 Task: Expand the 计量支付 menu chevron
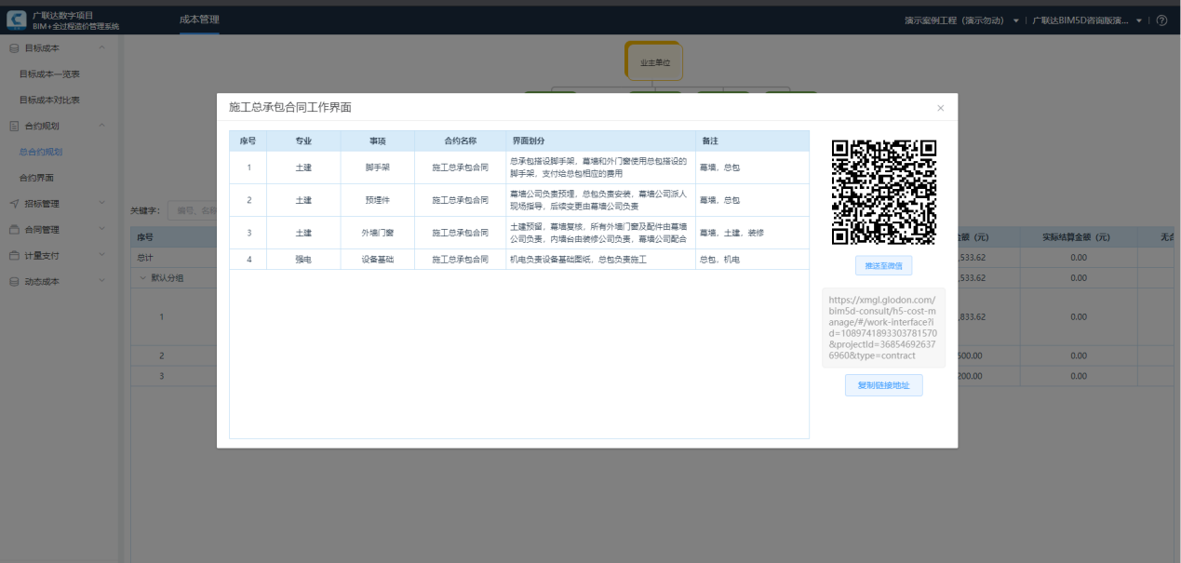click(x=101, y=255)
